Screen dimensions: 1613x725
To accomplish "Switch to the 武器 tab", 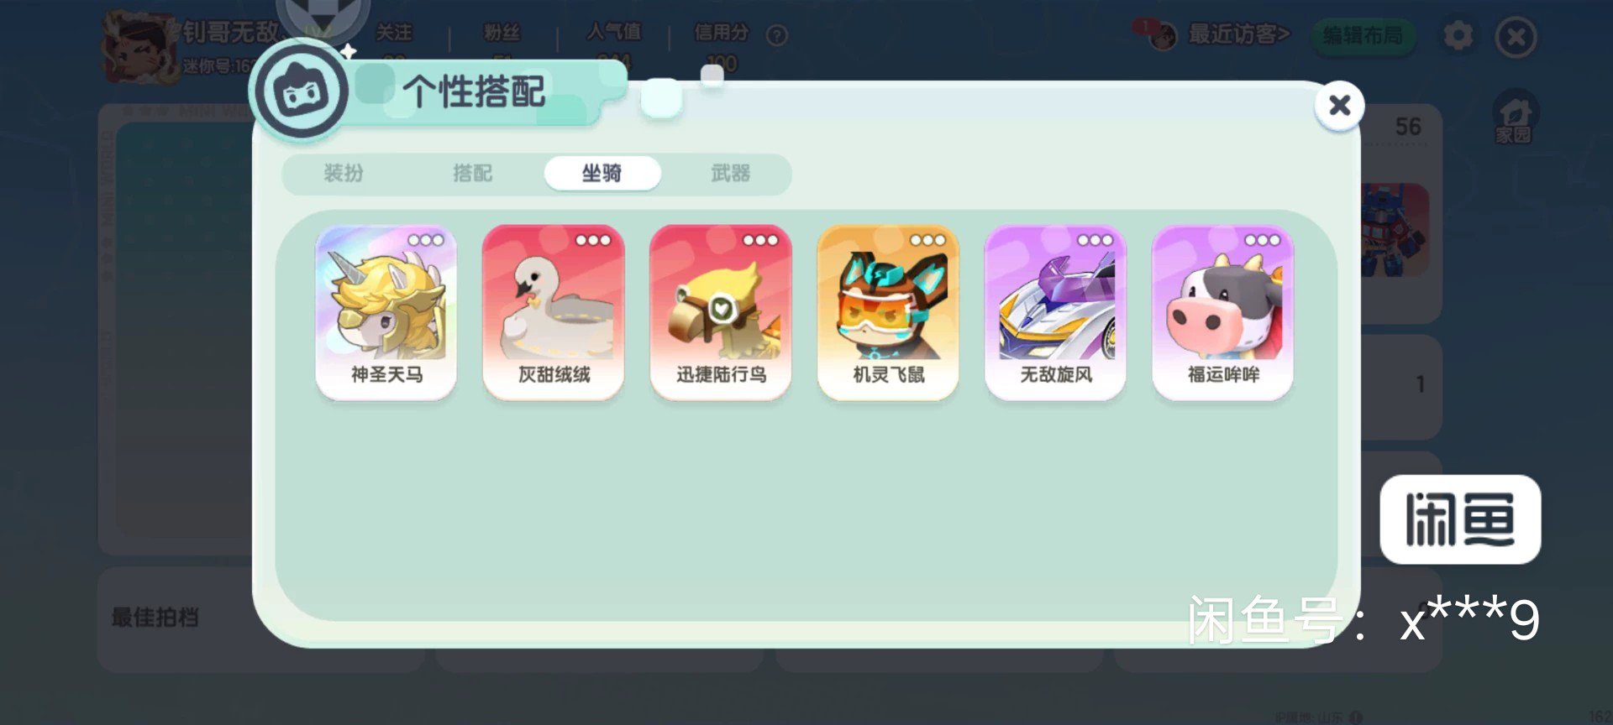I will [x=730, y=173].
